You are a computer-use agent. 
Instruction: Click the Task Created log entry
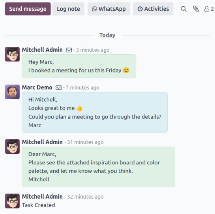pyautogui.click(x=39, y=205)
